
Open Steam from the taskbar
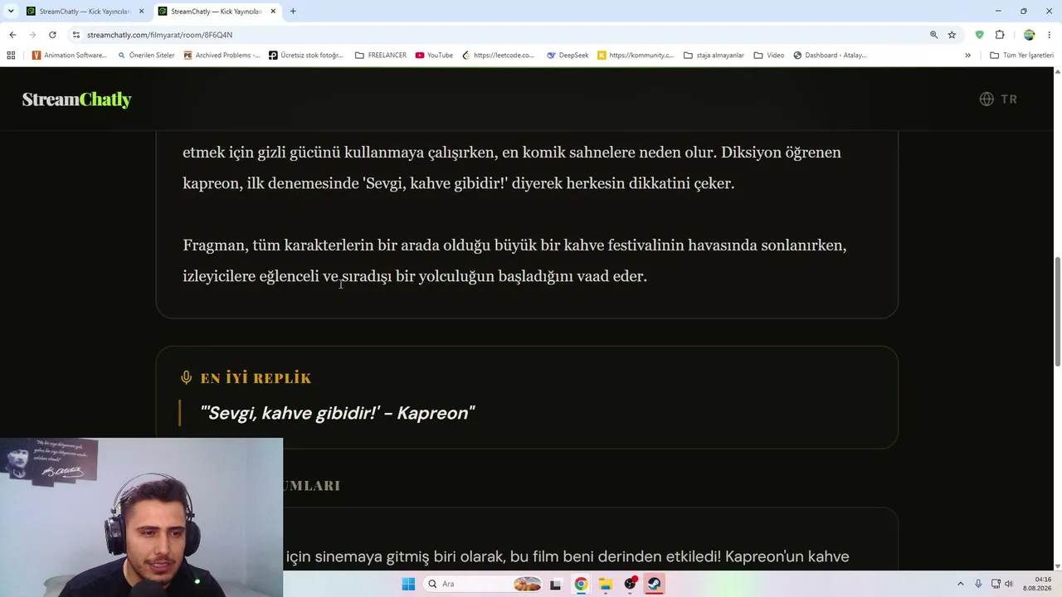tap(655, 584)
